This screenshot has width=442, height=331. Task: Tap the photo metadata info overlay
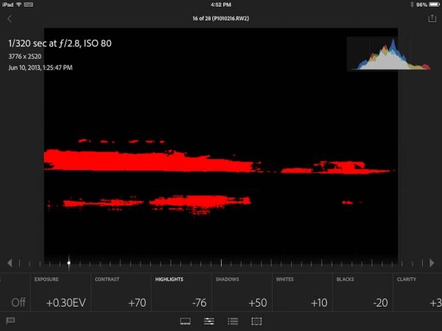click(59, 55)
